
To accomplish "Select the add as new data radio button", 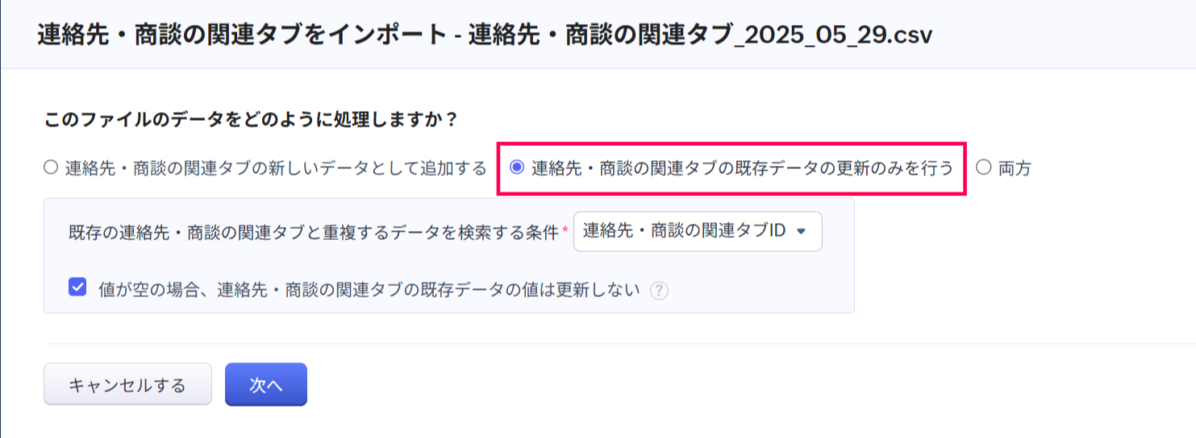I will tap(51, 168).
